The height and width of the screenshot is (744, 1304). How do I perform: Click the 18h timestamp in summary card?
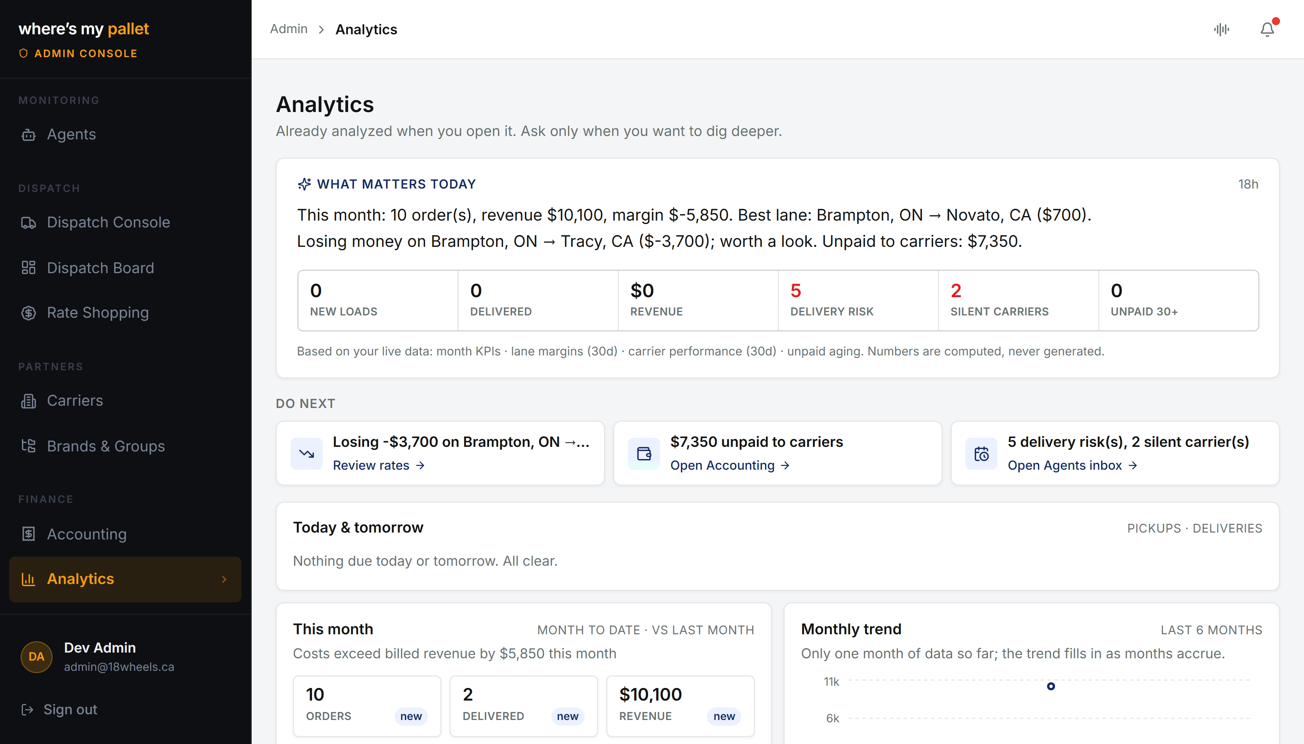1248,184
